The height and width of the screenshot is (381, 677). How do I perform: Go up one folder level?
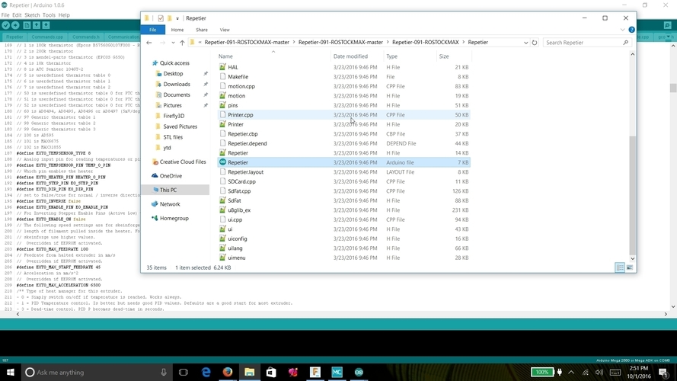(x=182, y=43)
